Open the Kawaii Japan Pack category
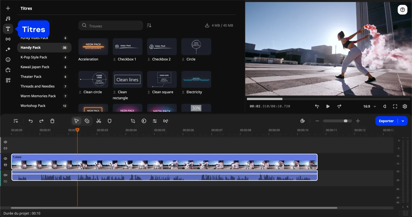The height and width of the screenshot is (217, 412). click(x=35, y=67)
